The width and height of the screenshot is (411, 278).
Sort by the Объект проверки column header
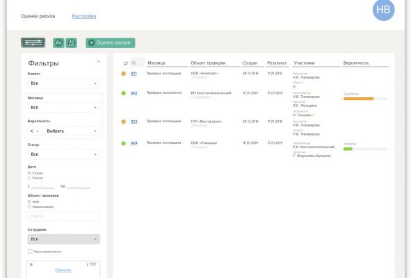tap(208, 63)
